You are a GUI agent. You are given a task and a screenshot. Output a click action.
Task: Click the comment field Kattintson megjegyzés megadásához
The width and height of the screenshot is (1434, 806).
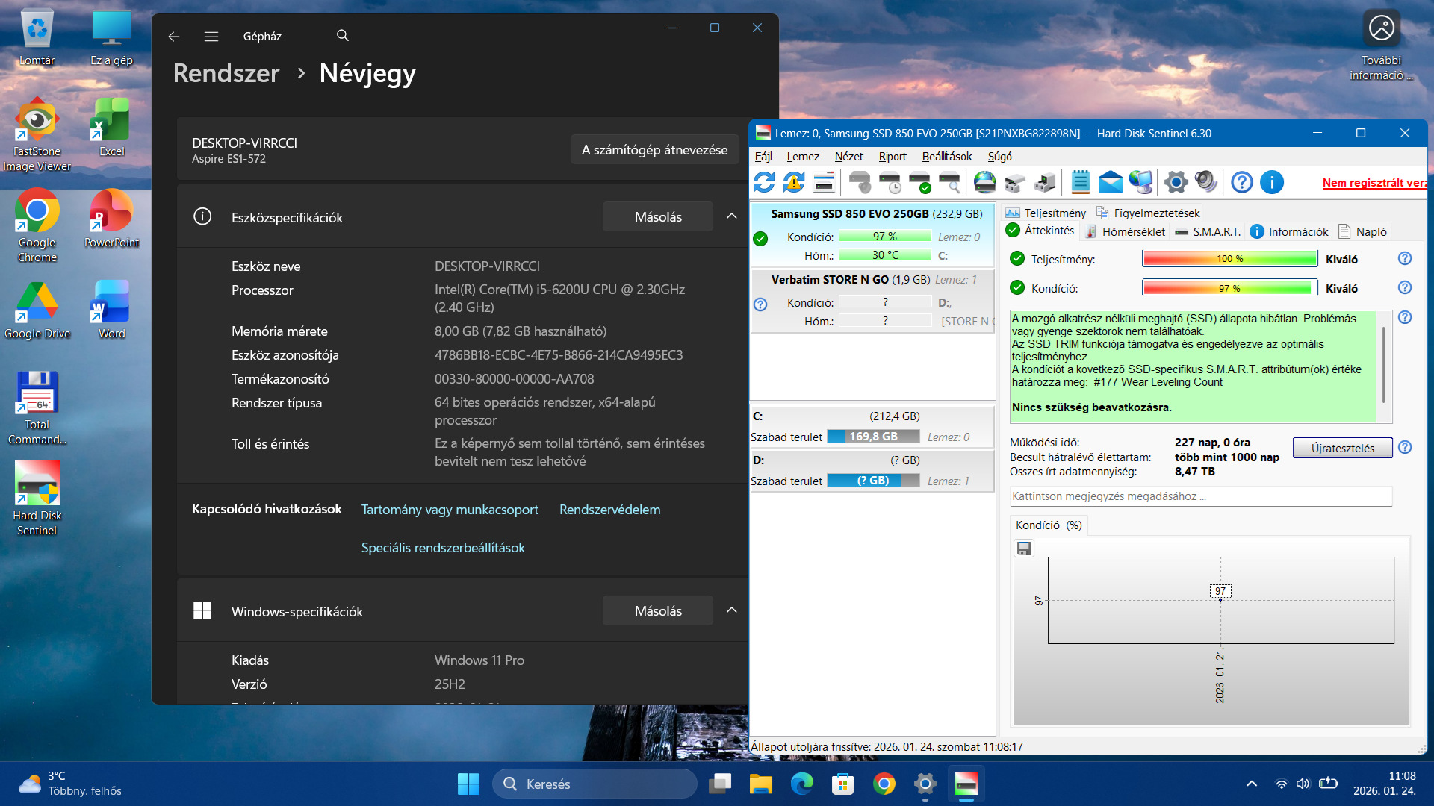click(1200, 496)
